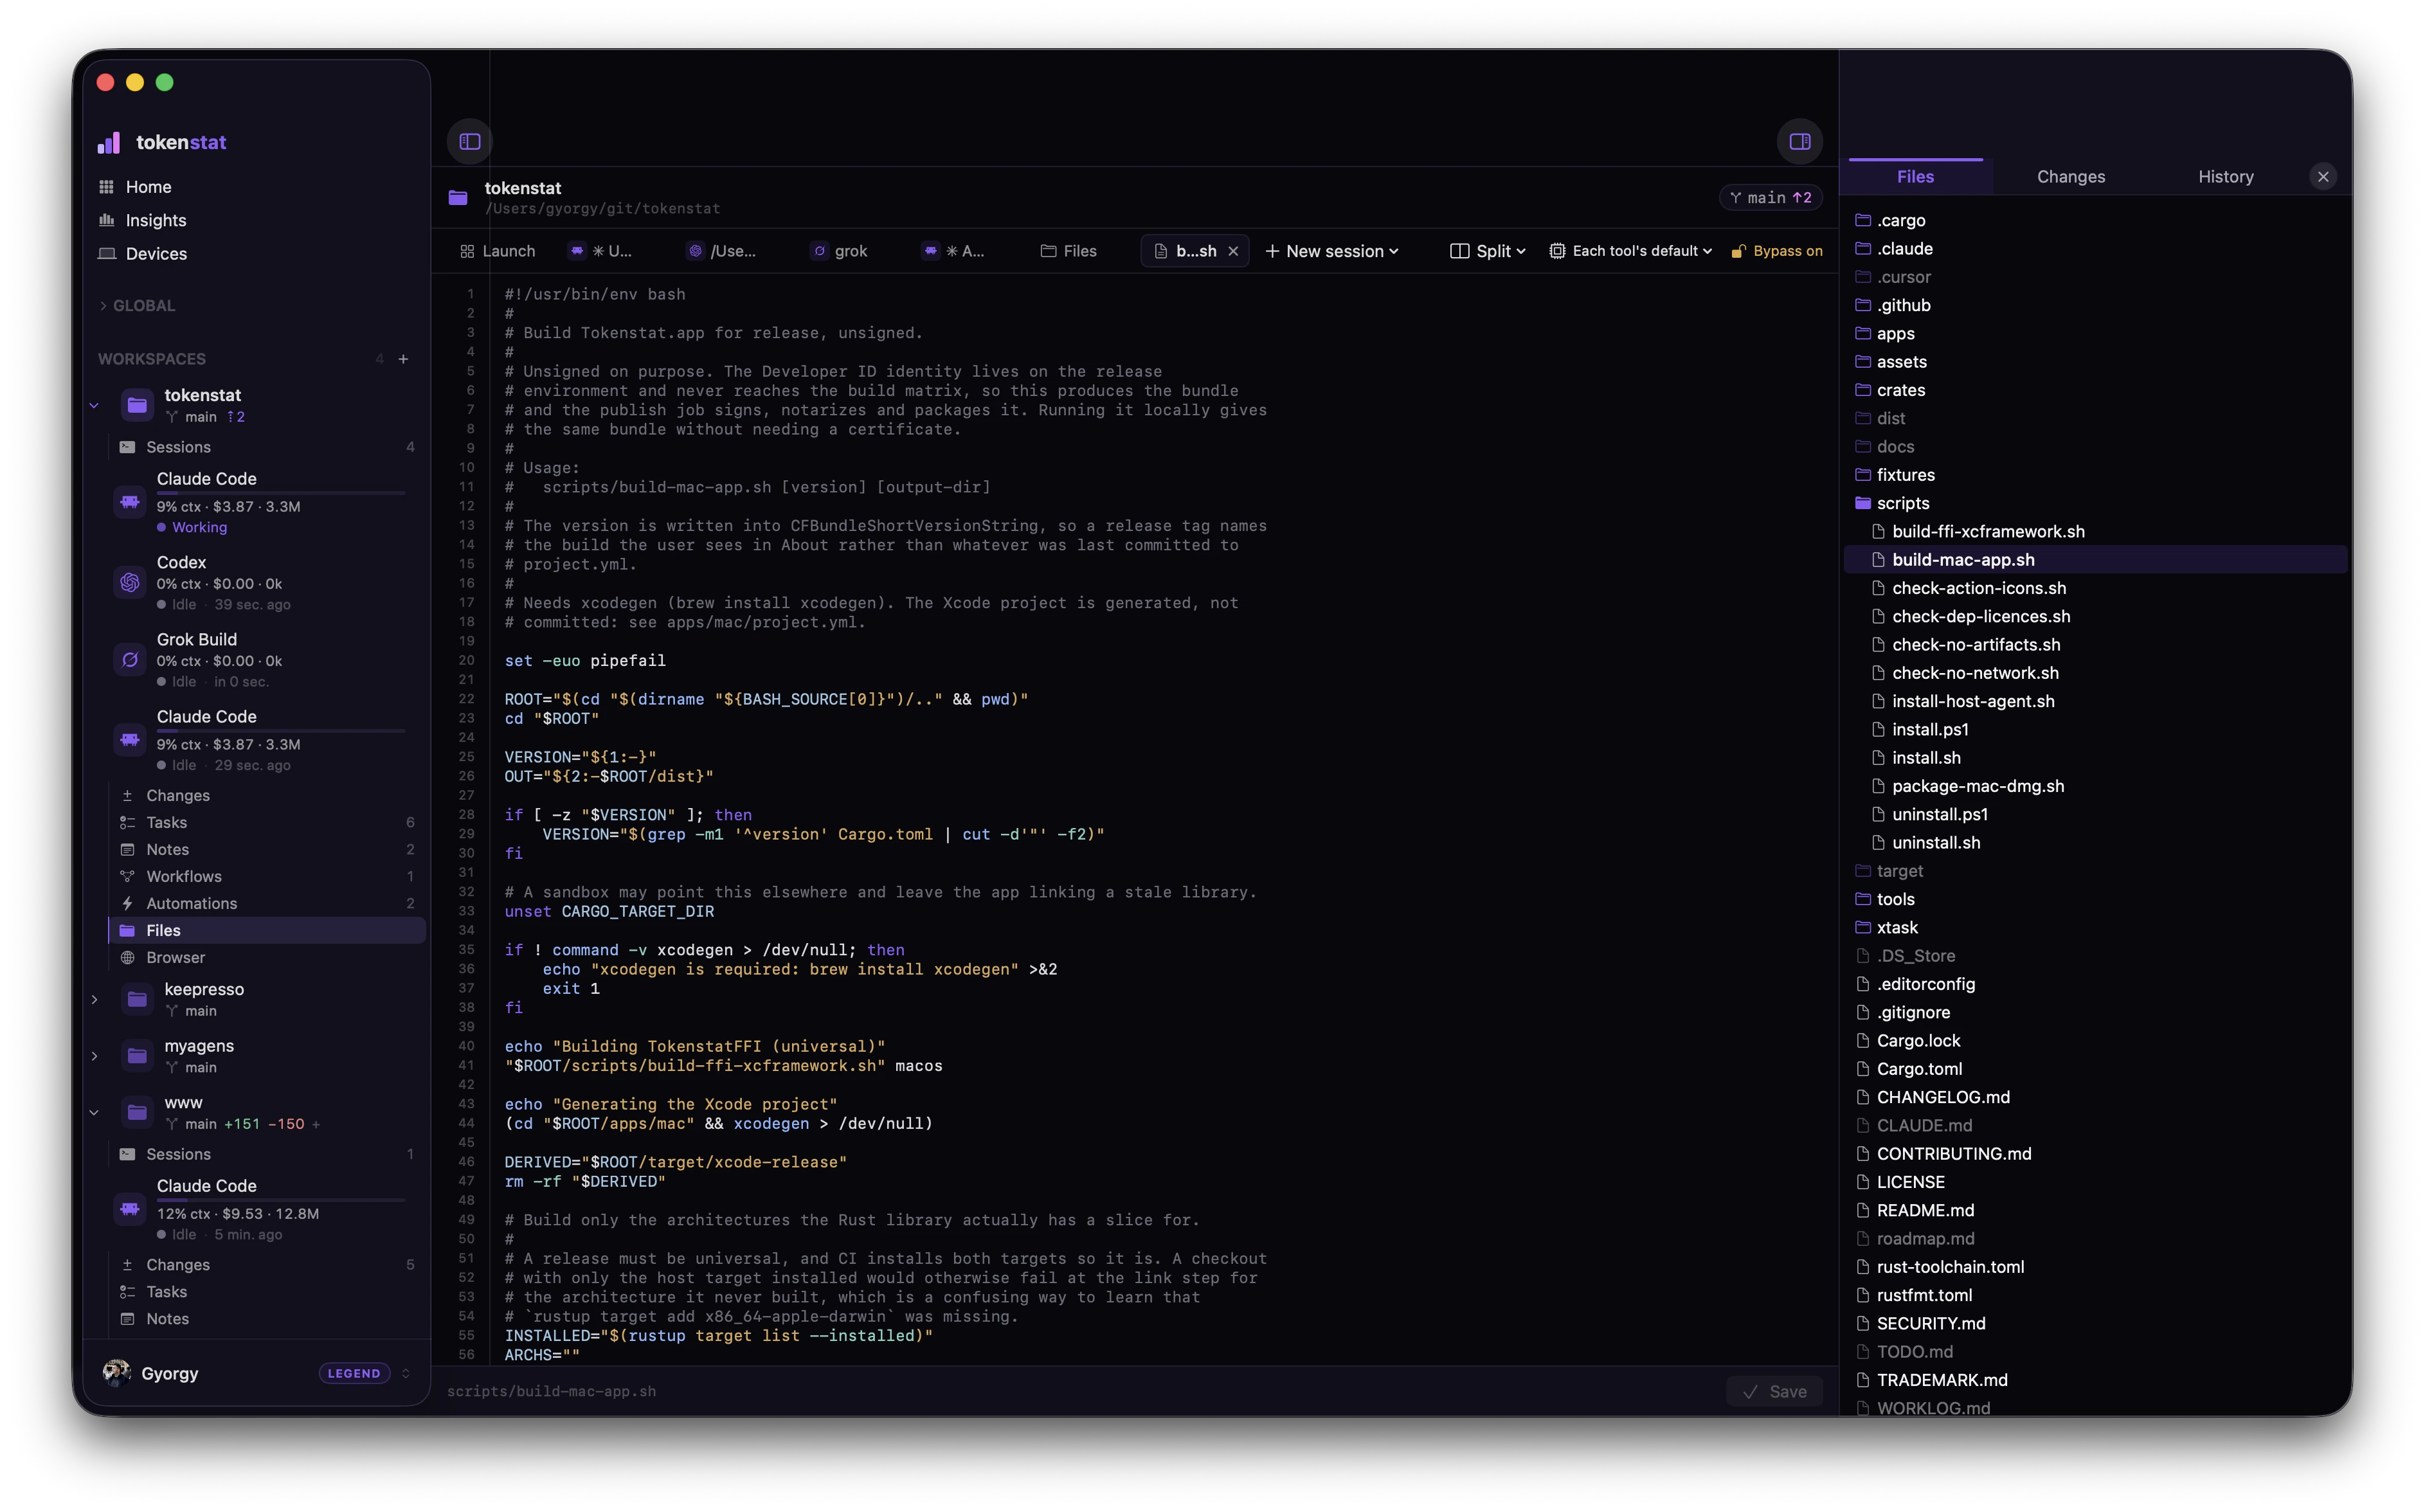Collapse the tokenstat workspace

94,405
